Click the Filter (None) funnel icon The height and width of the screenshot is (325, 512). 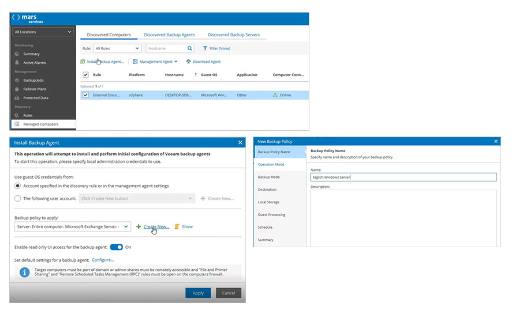[x=205, y=49]
